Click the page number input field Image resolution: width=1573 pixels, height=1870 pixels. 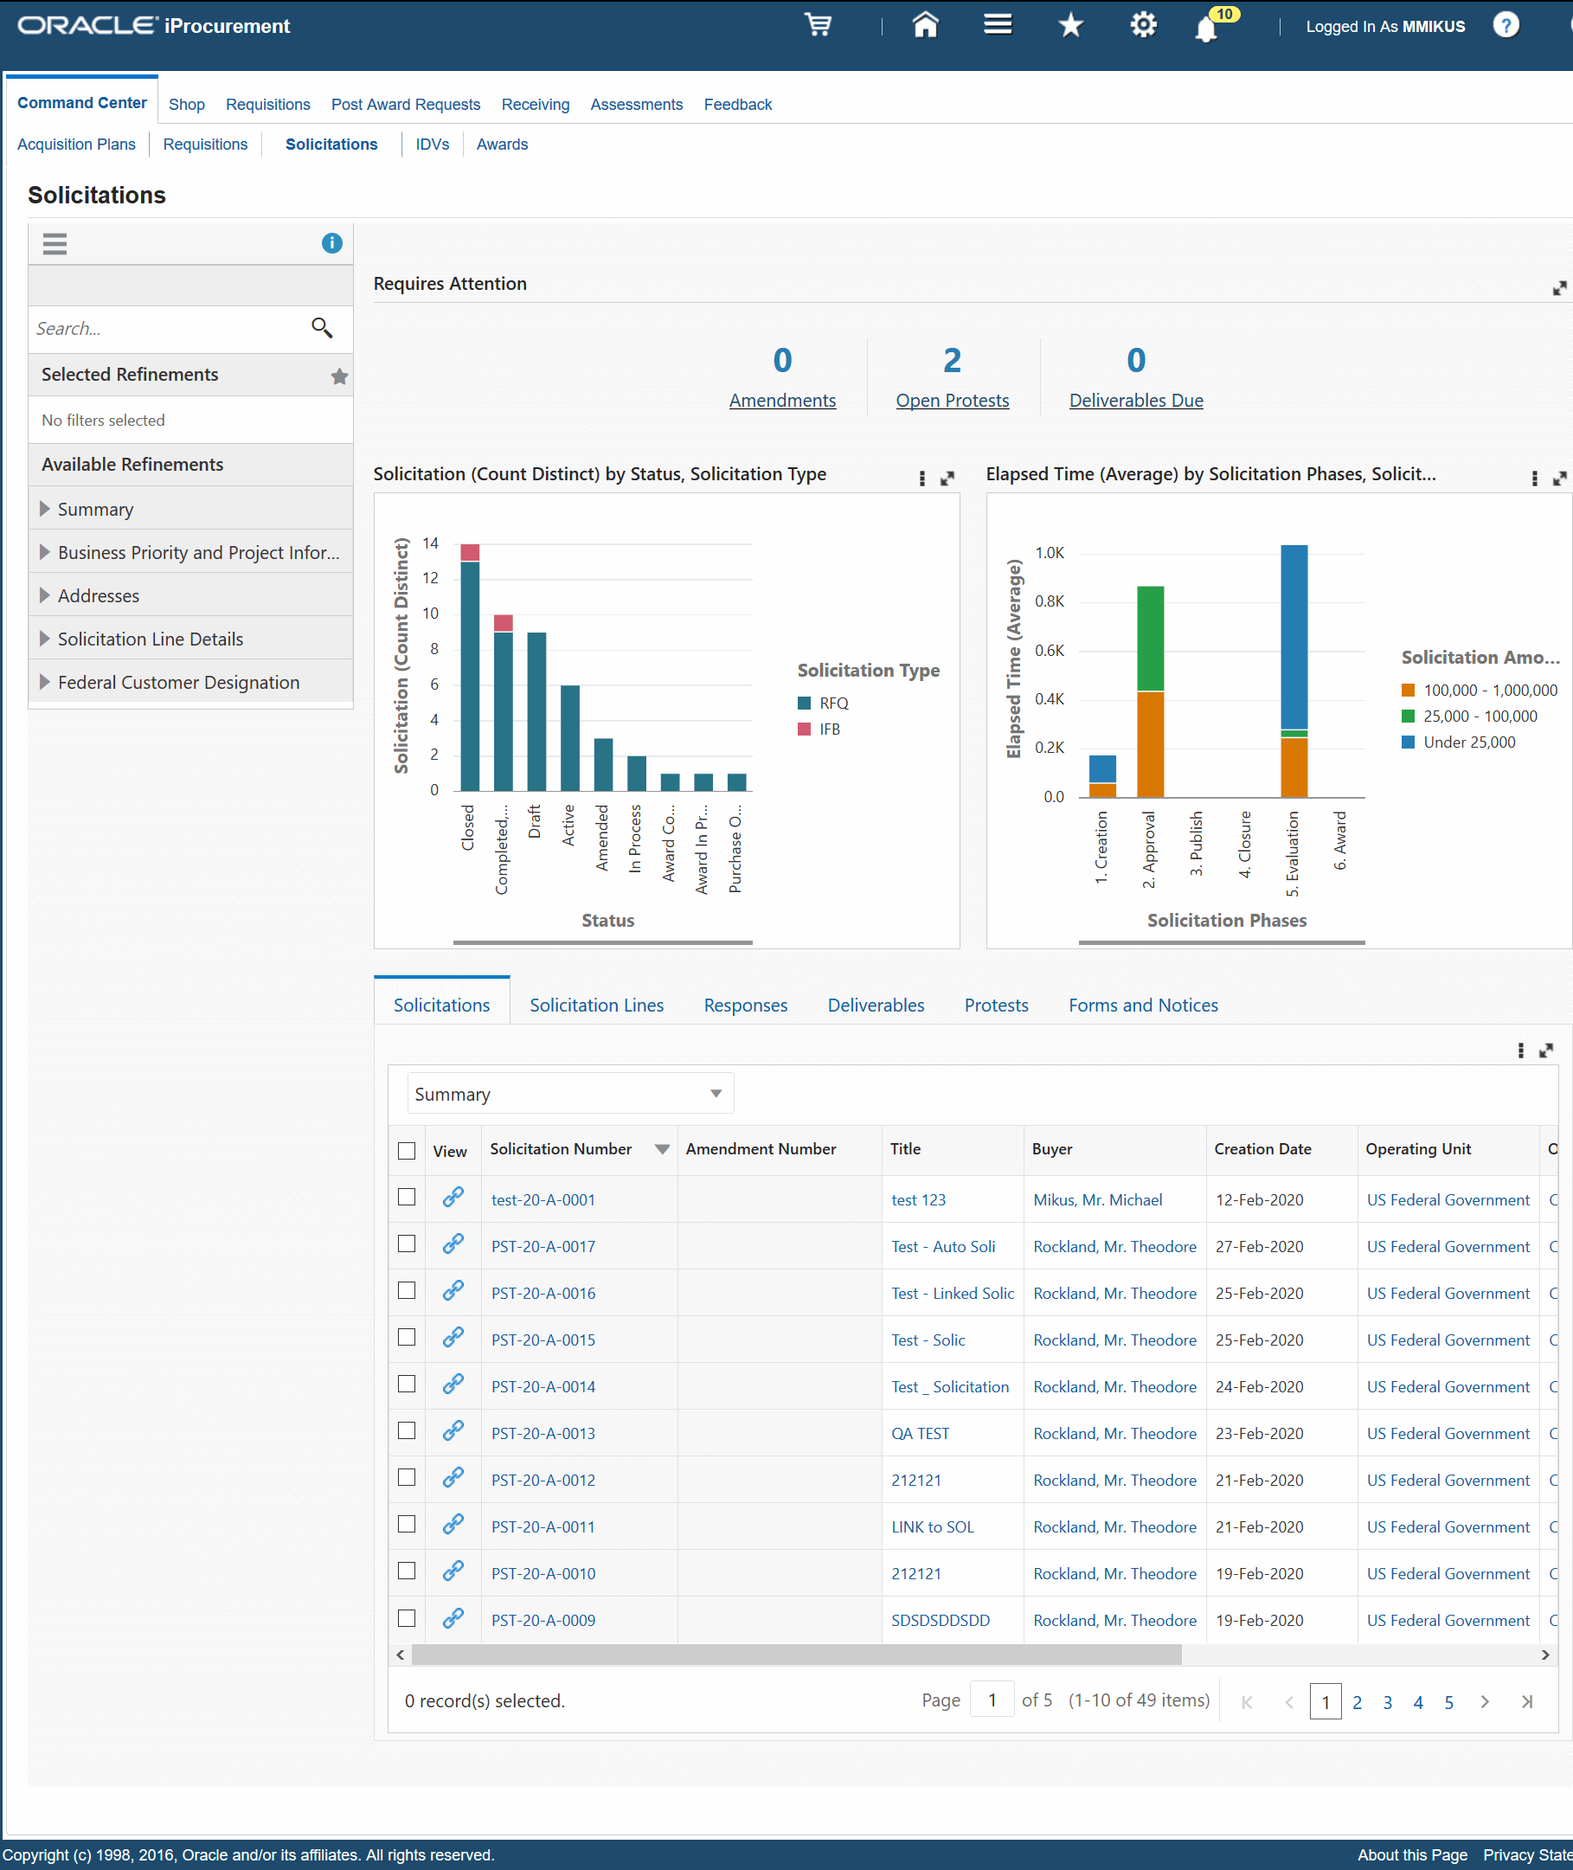[x=992, y=1700]
